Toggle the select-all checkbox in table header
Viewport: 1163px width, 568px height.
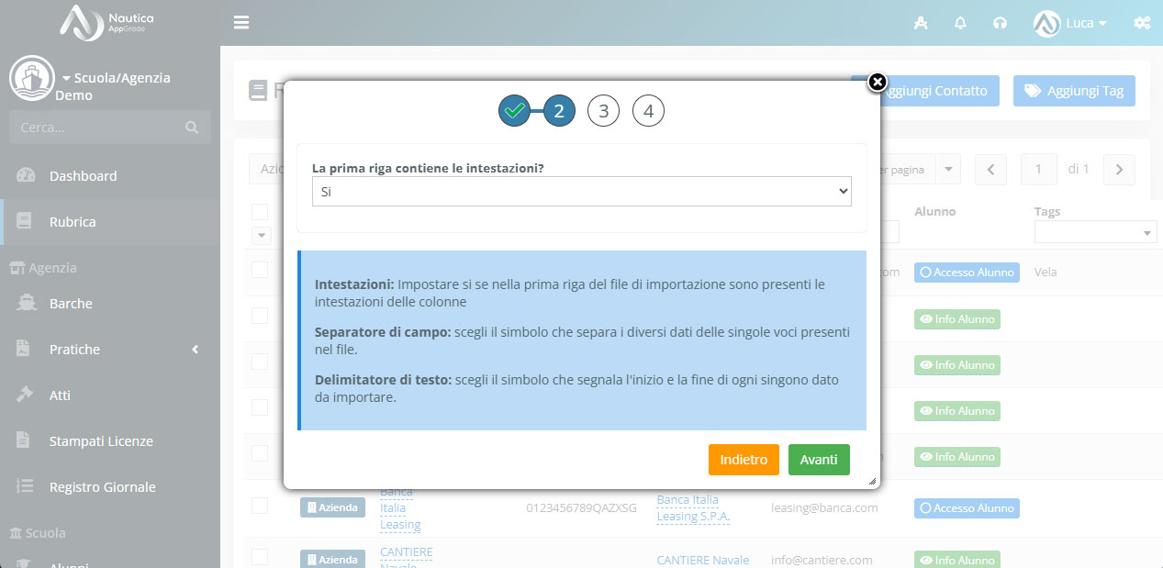pyautogui.click(x=260, y=212)
